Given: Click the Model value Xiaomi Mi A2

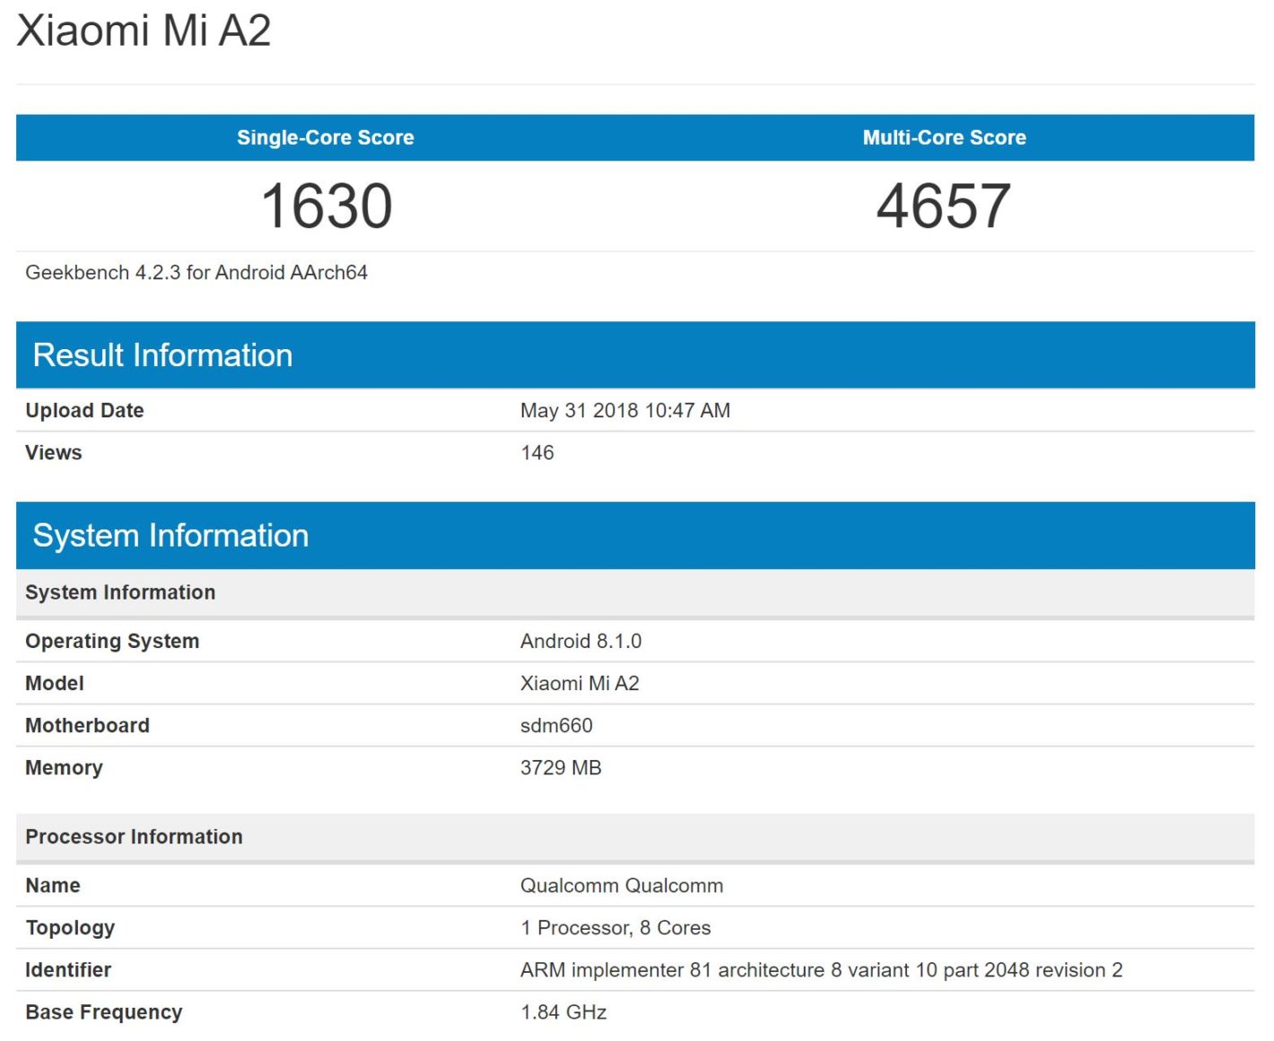Looking at the screenshot, I should point(580,683).
